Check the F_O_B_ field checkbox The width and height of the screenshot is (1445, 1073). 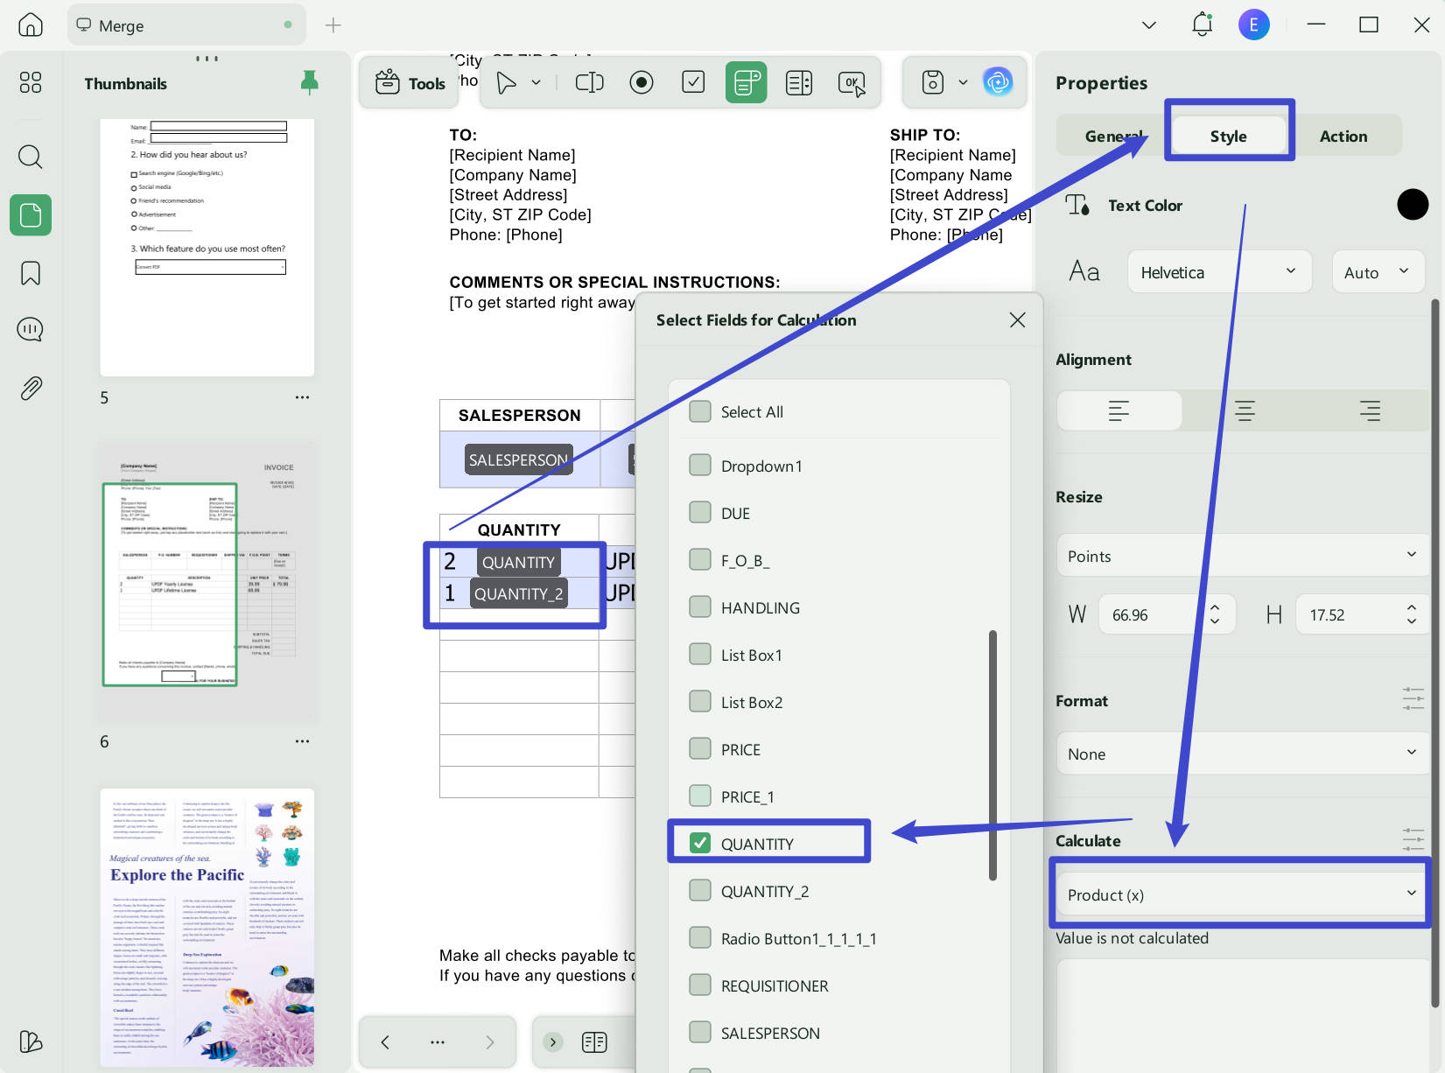[x=700, y=559]
